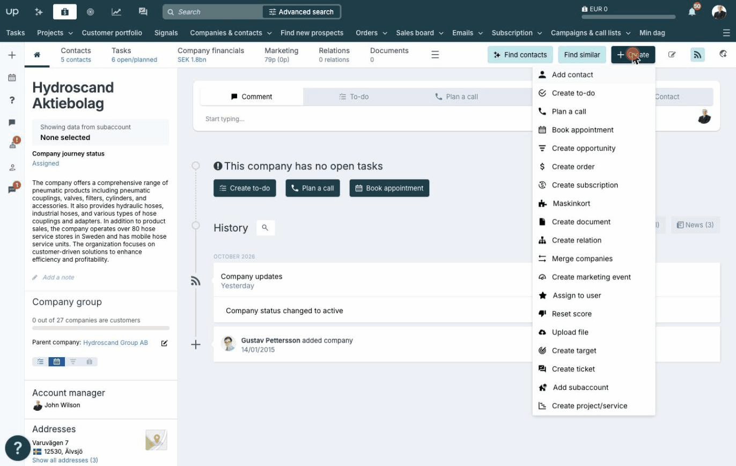This screenshot has height=466, width=736.
Task: Focus the top Search field
Action: pos(214,12)
